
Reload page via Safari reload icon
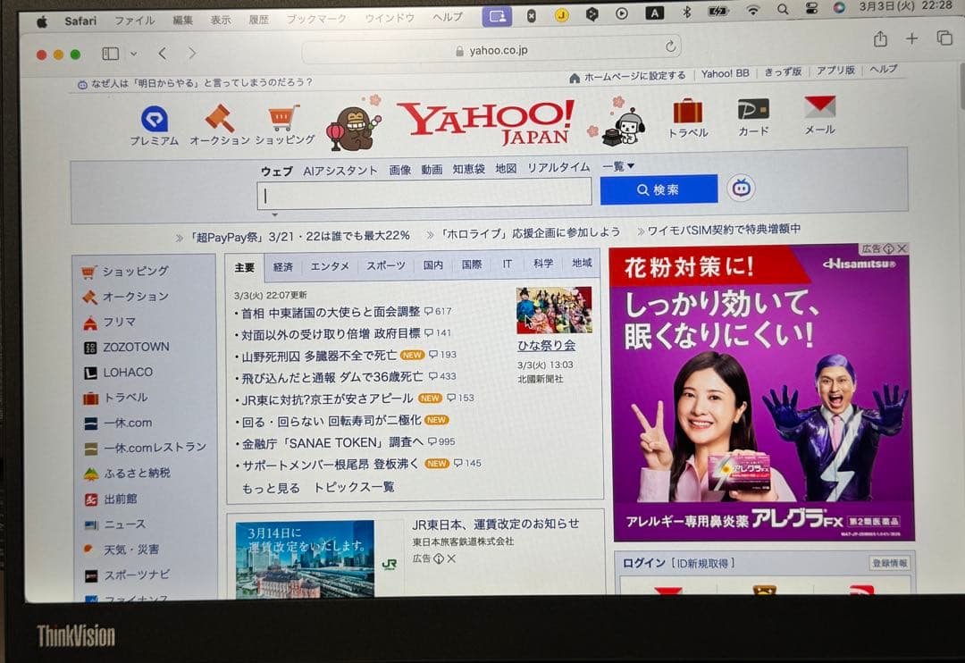pyautogui.click(x=670, y=46)
